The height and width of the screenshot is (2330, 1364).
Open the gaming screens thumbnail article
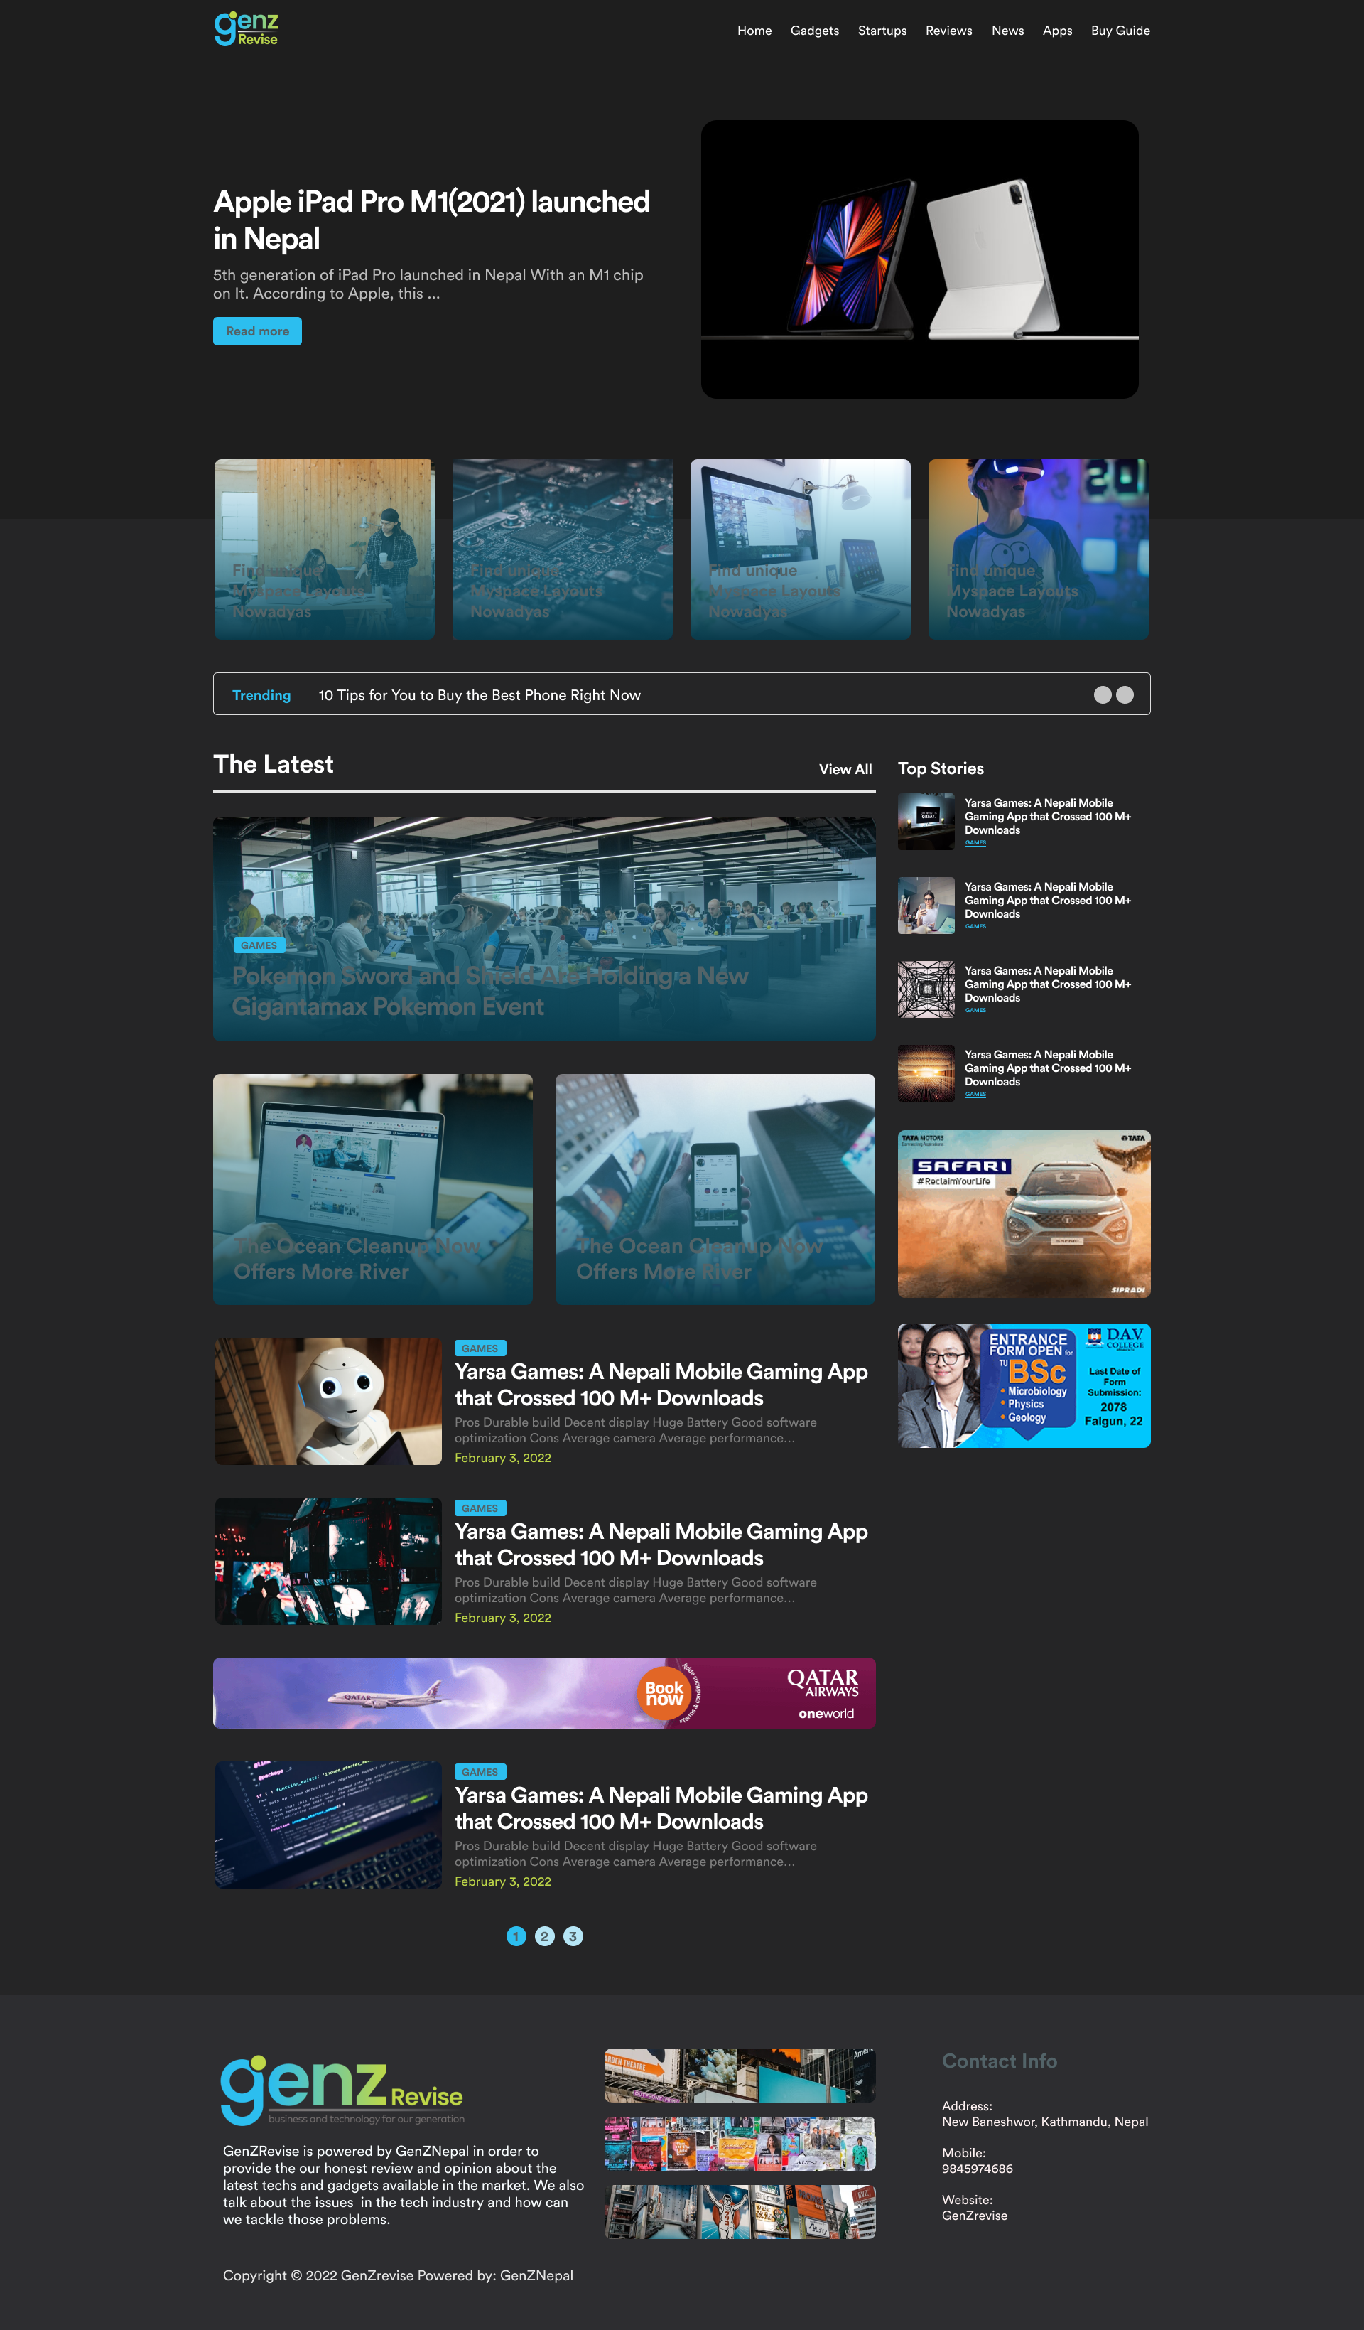point(328,1561)
